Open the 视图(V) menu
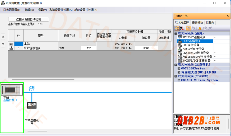 [42, 10]
